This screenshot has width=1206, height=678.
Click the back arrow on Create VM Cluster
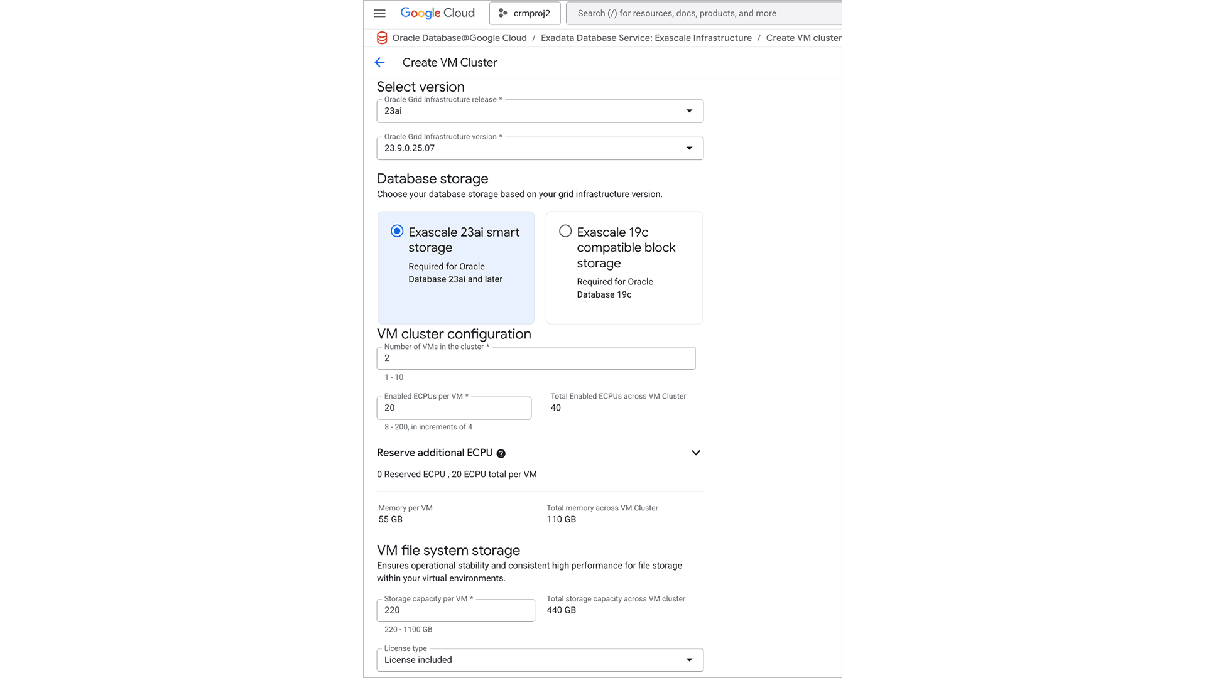(379, 62)
